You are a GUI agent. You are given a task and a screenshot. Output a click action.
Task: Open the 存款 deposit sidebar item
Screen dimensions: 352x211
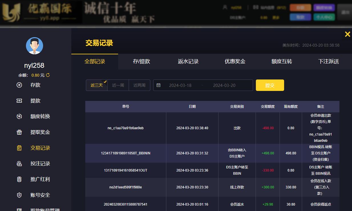tap(35, 85)
